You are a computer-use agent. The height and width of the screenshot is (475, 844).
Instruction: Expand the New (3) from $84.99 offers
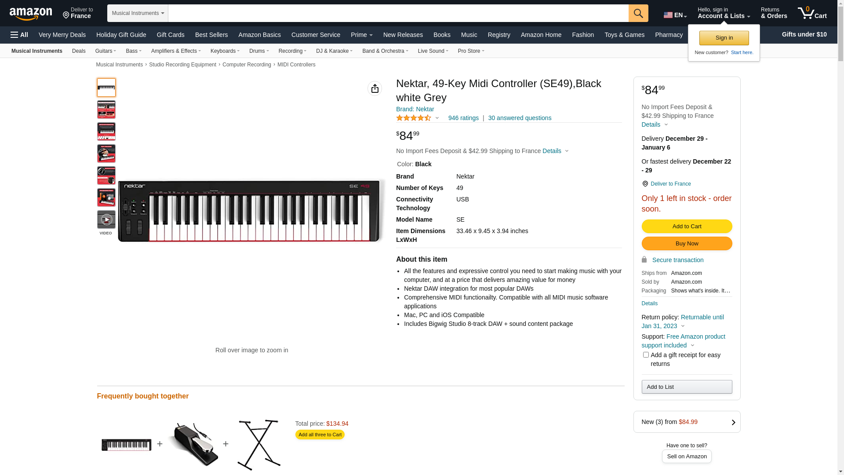click(x=687, y=422)
